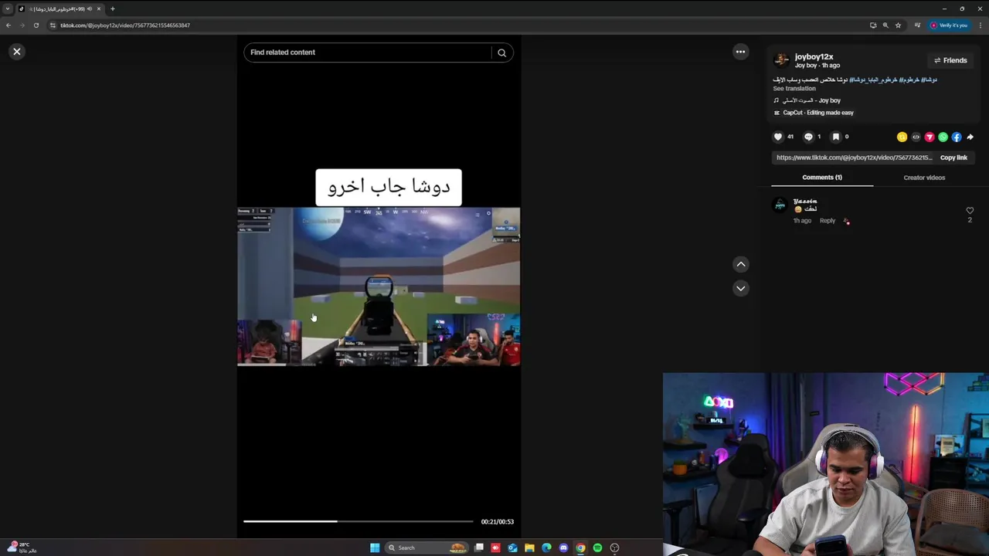The image size is (989, 556).
Task: Send to friends via red paper-plane icon
Action: (x=930, y=137)
